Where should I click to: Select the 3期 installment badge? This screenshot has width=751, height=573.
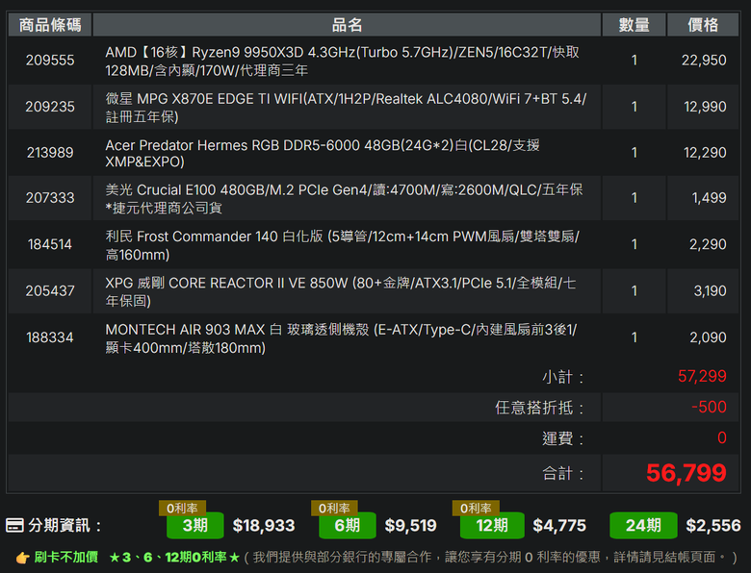[x=194, y=526]
